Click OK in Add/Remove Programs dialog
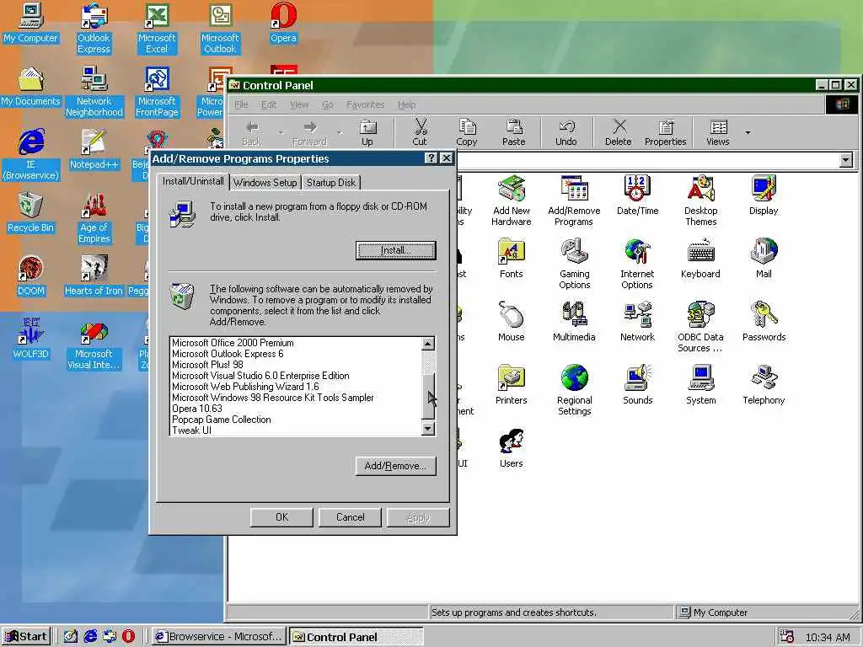 (281, 517)
